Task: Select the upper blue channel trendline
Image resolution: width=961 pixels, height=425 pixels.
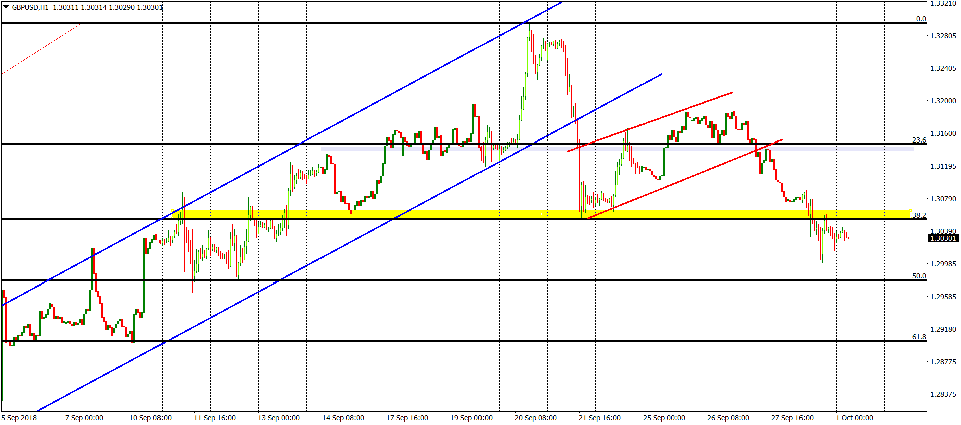Action: tap(281, 154)
